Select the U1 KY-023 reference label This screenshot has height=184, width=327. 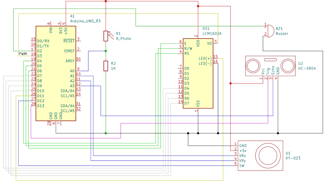pyautogui.click(x=288, y=153)
